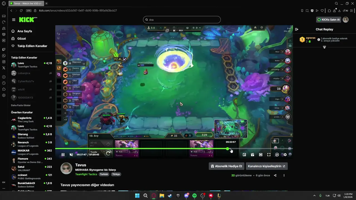The width and height of the screenshot is (356, 200).
Task: Open browser downloads icon
Action: 339,11
